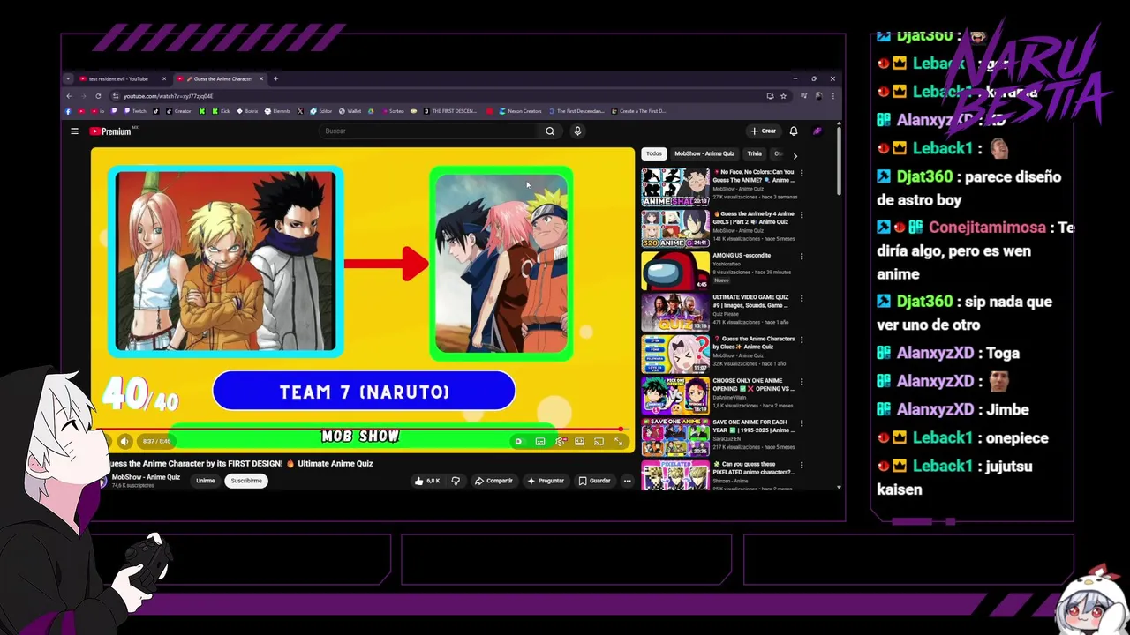This screenshot has width=1130, height=635.
Task: Open 'Guess the Anime by 4 Anime GIRLS' thumbnail
Action: (x=675, y=228)
